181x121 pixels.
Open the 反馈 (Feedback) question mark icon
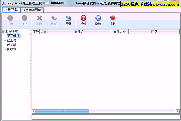click(83, 18)
